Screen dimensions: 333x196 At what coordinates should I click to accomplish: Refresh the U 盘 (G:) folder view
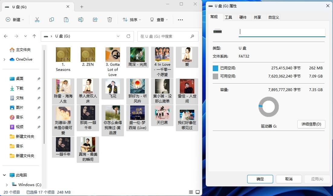(x=128, y=36)
